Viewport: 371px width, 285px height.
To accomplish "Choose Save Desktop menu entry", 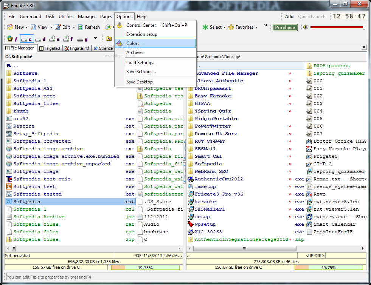I will (155, 82).
